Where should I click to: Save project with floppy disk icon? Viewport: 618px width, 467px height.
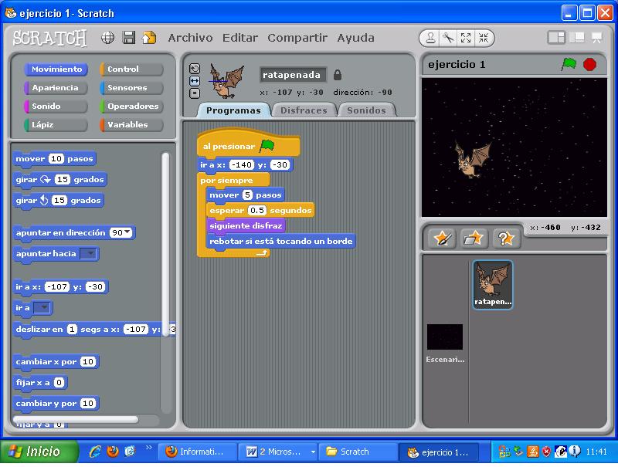pos(128,38)
